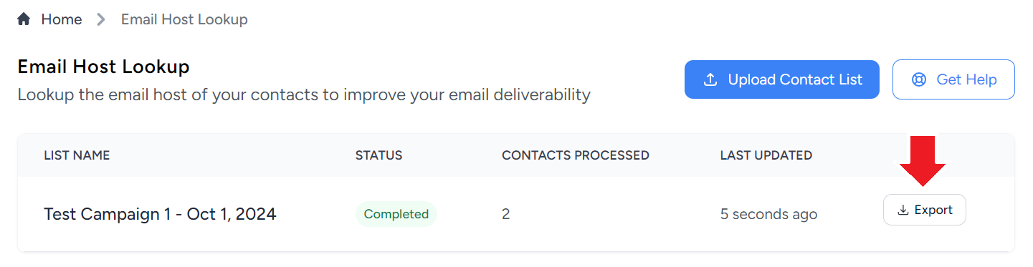Upload Contact List button

pos(782,79)
